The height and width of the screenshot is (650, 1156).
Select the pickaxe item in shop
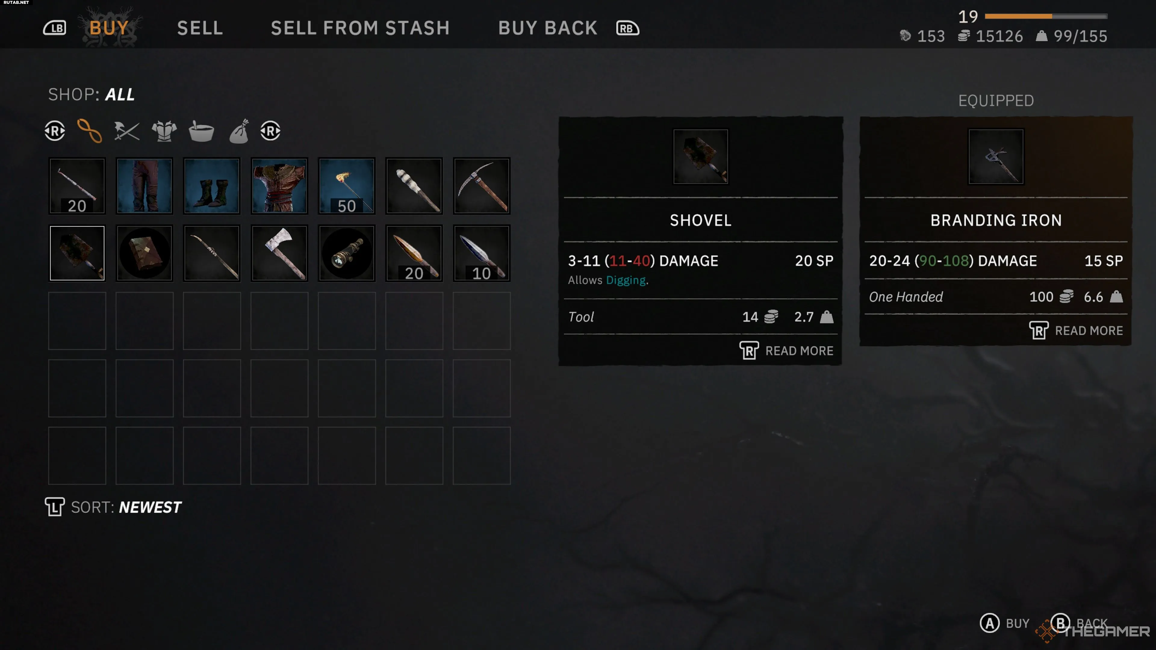click(x=482, y=186)
